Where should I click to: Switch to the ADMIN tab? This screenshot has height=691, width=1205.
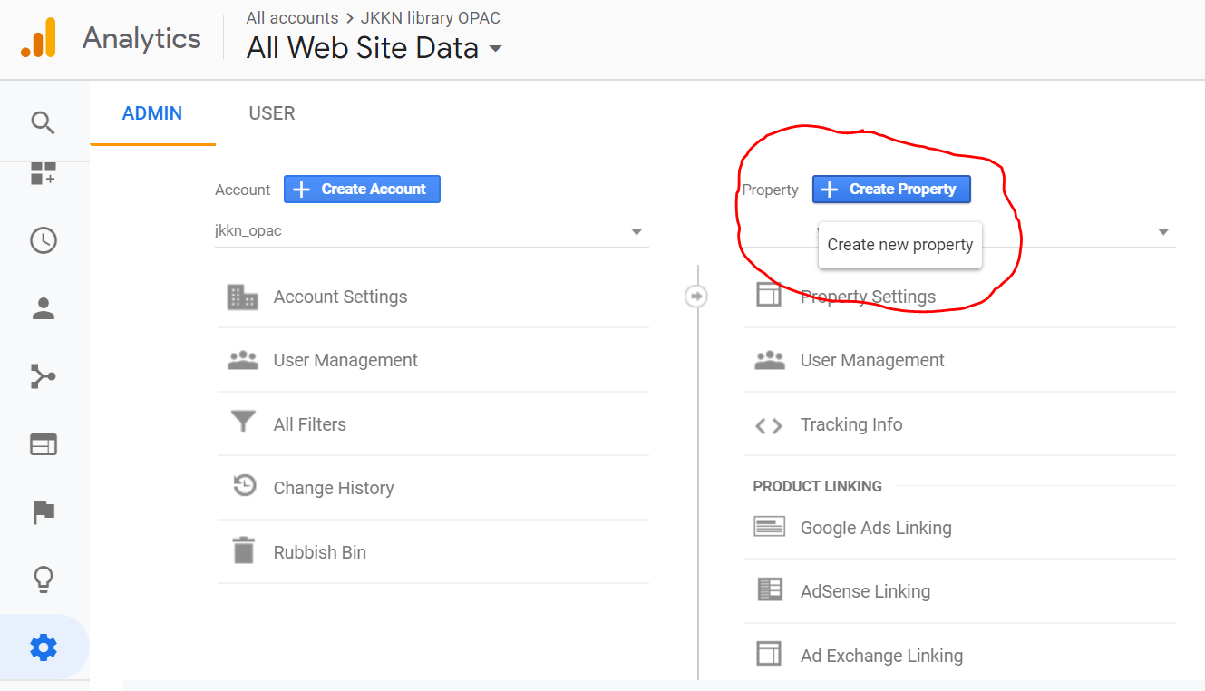pyautogui.click(x=152, y=113)
